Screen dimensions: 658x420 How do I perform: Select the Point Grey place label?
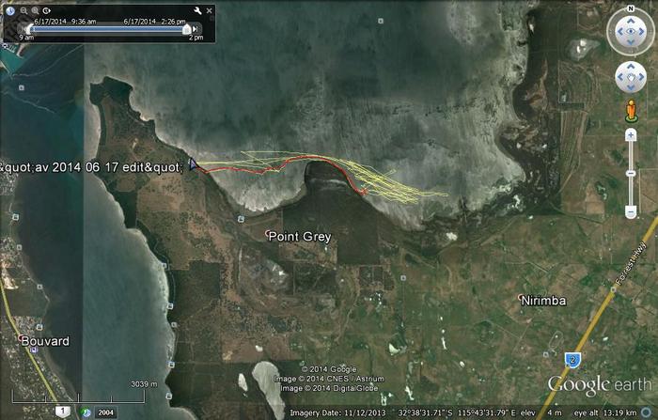(x=299, y=237)
